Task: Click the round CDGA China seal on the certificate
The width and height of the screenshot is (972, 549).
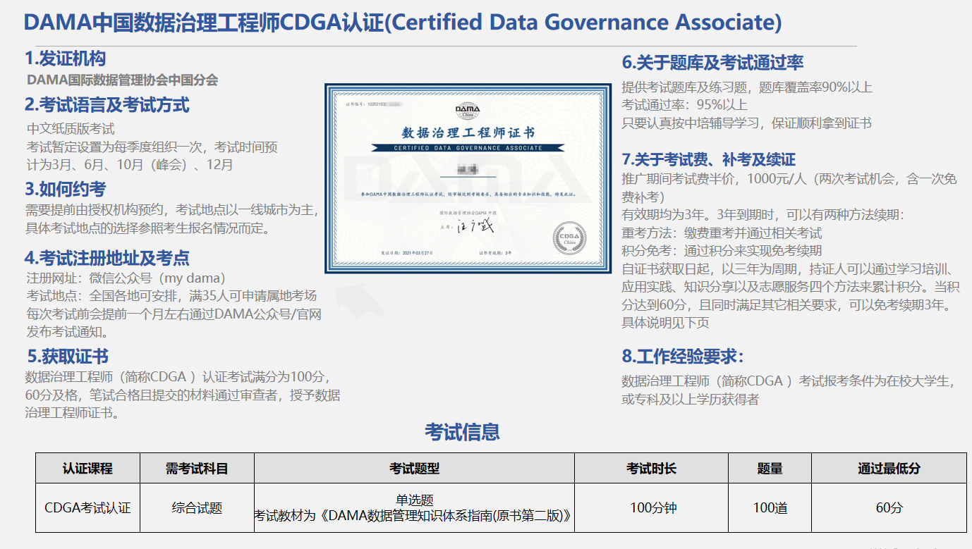Action: pyautogui.click(x=569, y=238)
